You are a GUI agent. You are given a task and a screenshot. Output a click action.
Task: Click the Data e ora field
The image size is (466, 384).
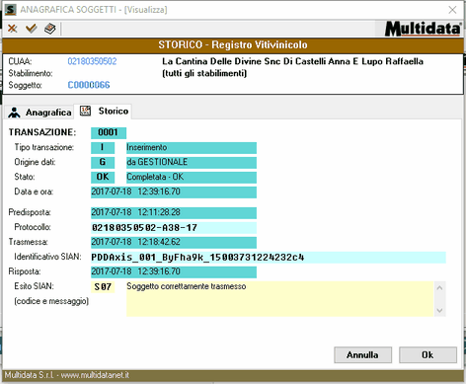[174, 192]
